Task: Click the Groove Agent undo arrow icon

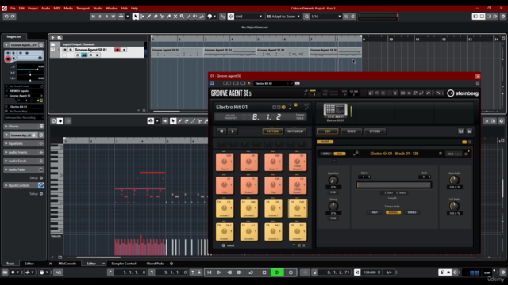Action: tap(429, 93)
